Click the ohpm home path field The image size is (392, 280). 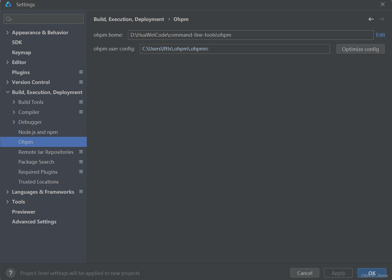[x=251, y=35]
